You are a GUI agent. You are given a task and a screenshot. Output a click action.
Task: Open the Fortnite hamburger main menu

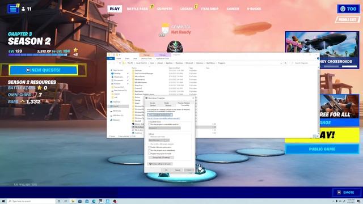point(13,9)
